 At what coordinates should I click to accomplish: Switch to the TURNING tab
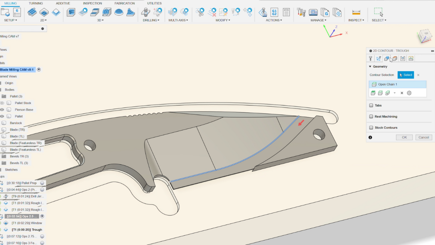[x=35, y=3]
